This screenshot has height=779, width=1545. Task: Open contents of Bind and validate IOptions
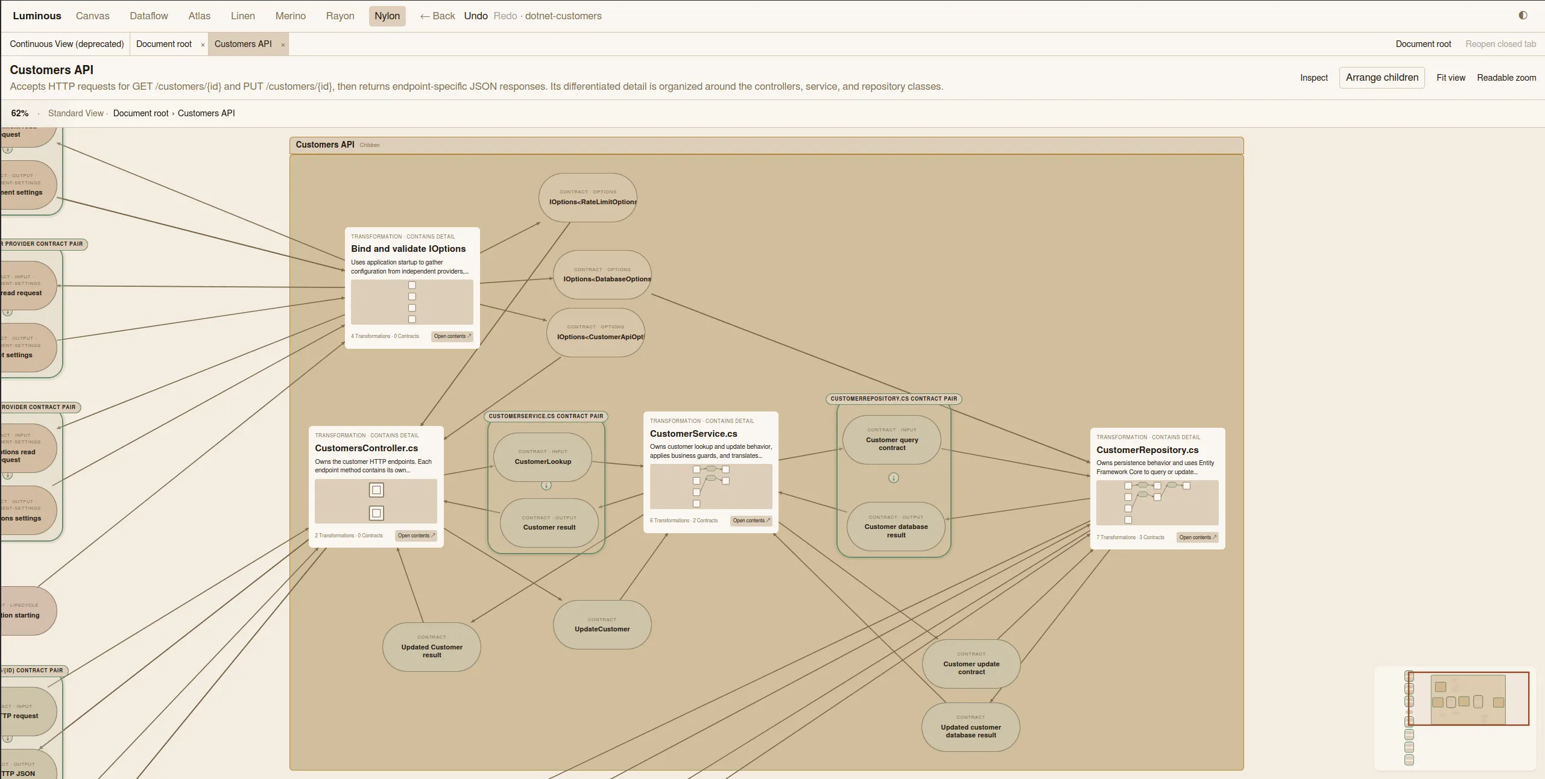click(452, 336)
